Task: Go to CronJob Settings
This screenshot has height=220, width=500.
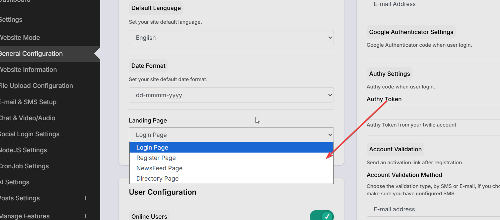Action: (24, 166)
